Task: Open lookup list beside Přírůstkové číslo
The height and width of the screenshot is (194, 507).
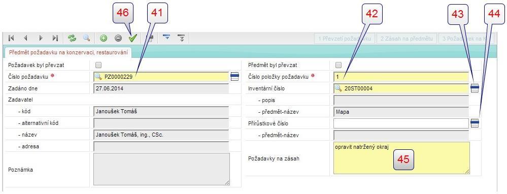Action: tap(475, 123)
